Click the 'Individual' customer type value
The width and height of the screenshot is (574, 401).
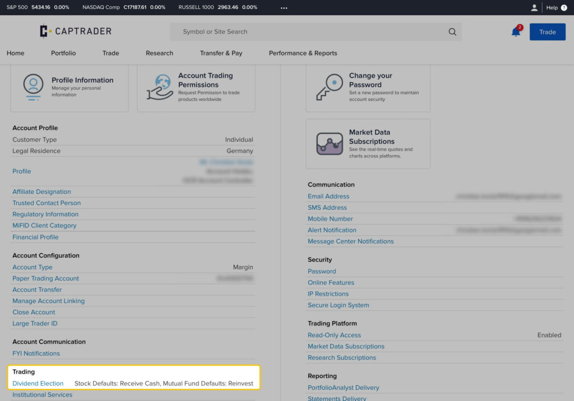pyautogui.click(x=239, y=140)
